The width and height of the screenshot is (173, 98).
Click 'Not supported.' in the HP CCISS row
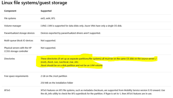[48, 48]
